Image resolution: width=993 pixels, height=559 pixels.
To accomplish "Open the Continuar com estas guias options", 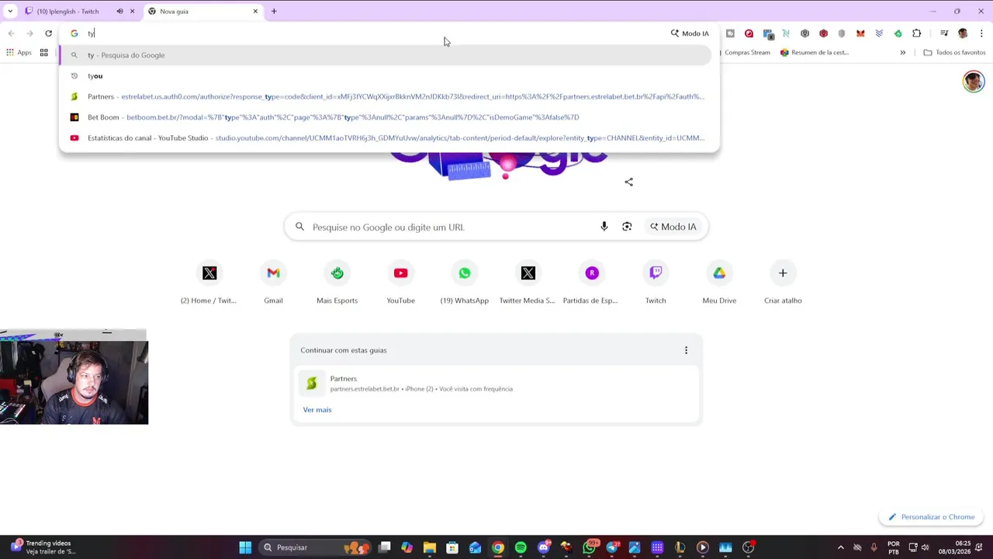I will [x=686, y=350].
